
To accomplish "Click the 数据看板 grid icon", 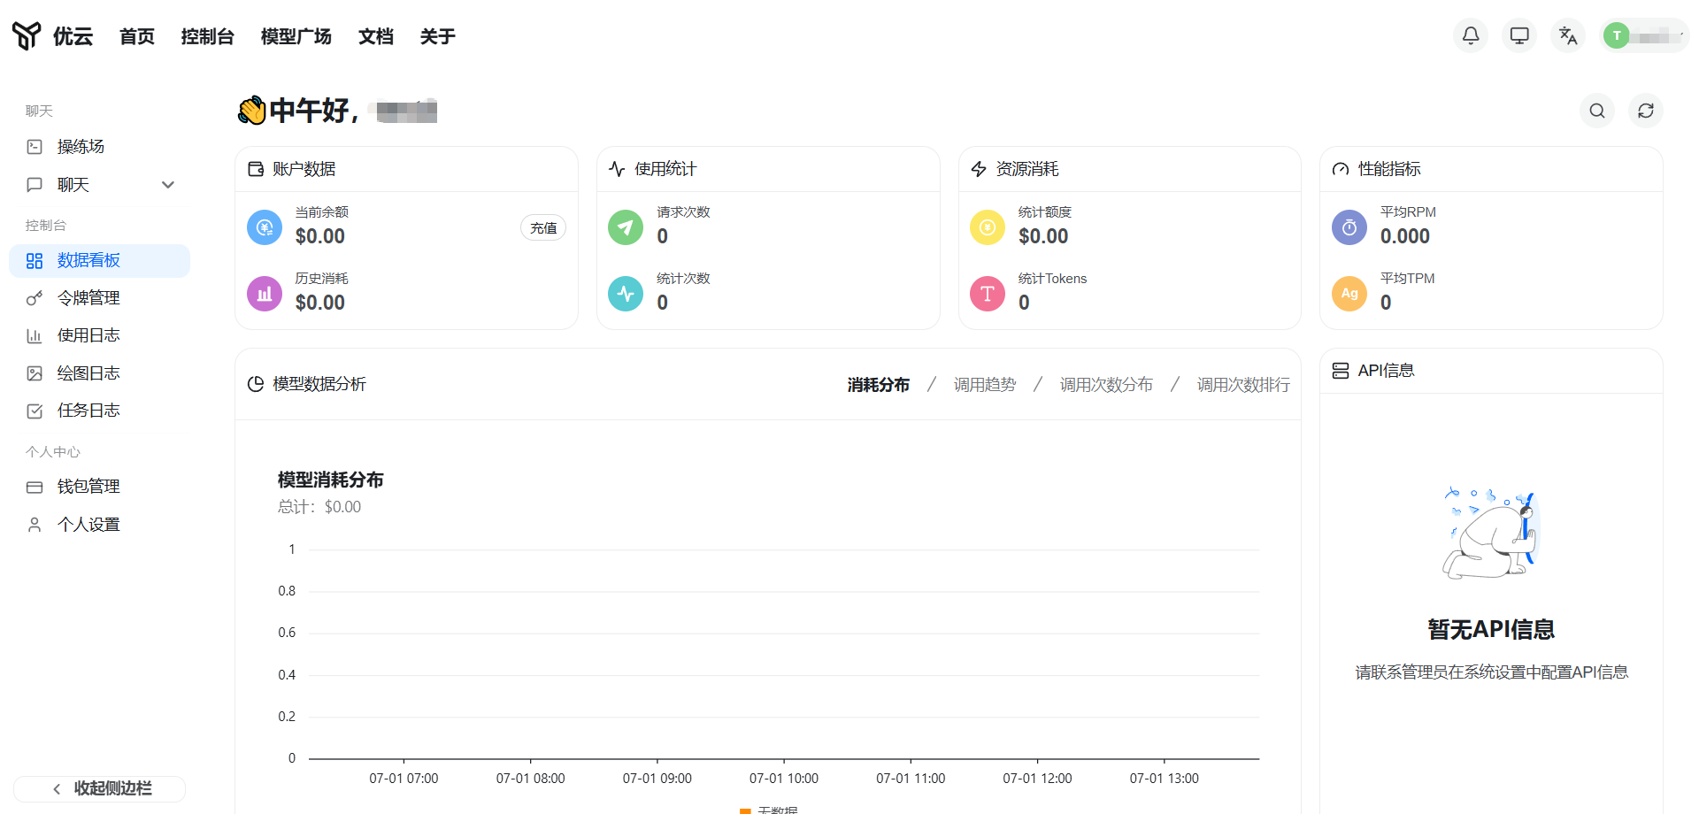I will pyautogui.click(x=35, y=261).
